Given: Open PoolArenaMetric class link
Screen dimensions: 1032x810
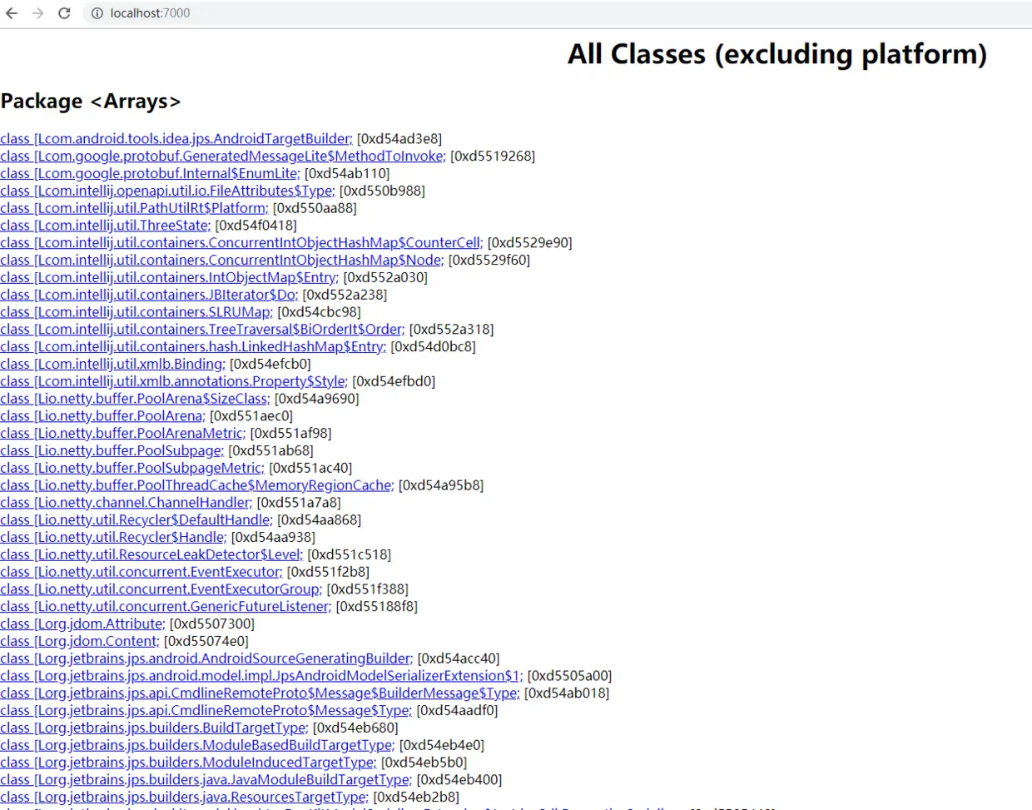Looking at the screenshot, I should (123, 434).
